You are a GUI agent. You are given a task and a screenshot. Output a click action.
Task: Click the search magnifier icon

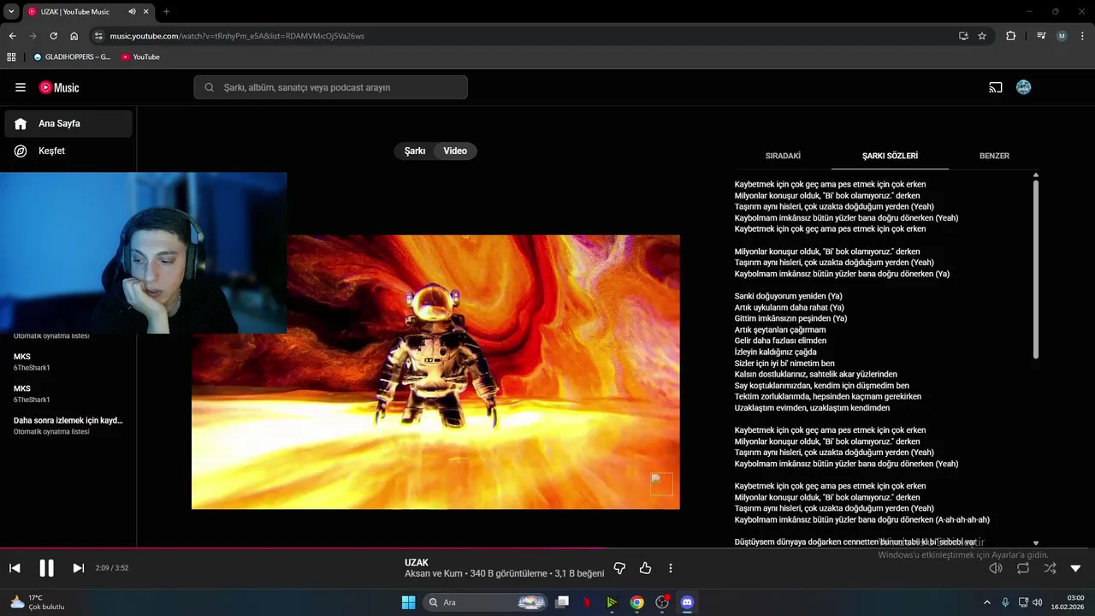[210, 87]
